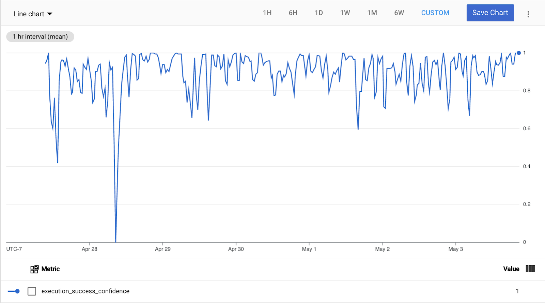Open the three-dot more options menu

(x=528, y=14)
